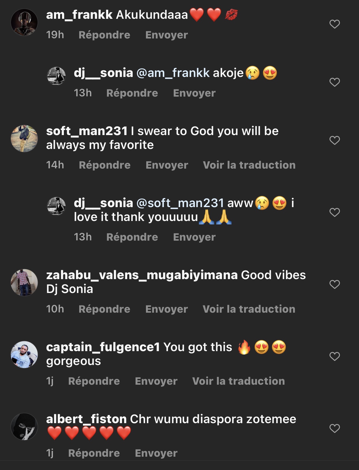Heart the Good vibes Dj Sonia comment
The height and width of the screenshot is (470, 359).
334,284
